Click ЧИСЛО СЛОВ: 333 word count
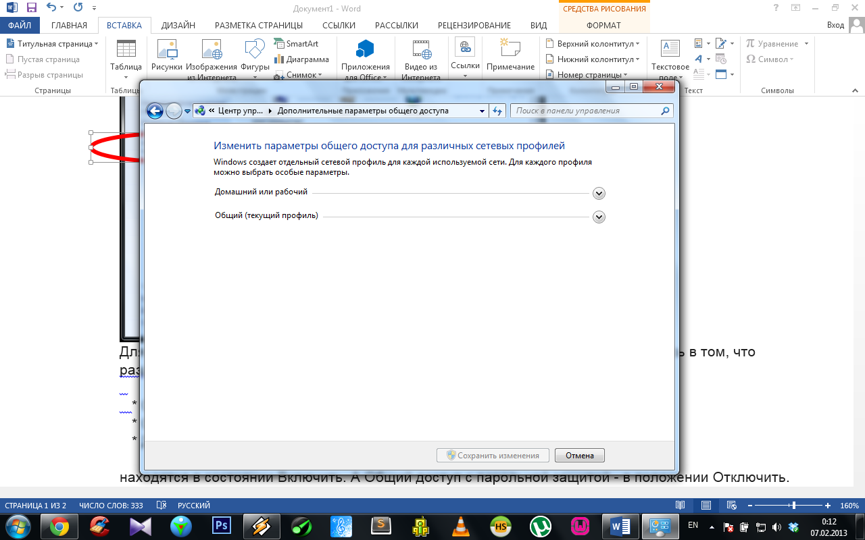This screenshot has width=865, height=540. pos(111,505)
